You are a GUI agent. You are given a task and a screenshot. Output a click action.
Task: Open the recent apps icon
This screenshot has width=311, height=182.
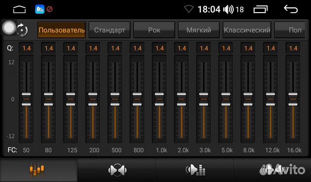point(260,9)
